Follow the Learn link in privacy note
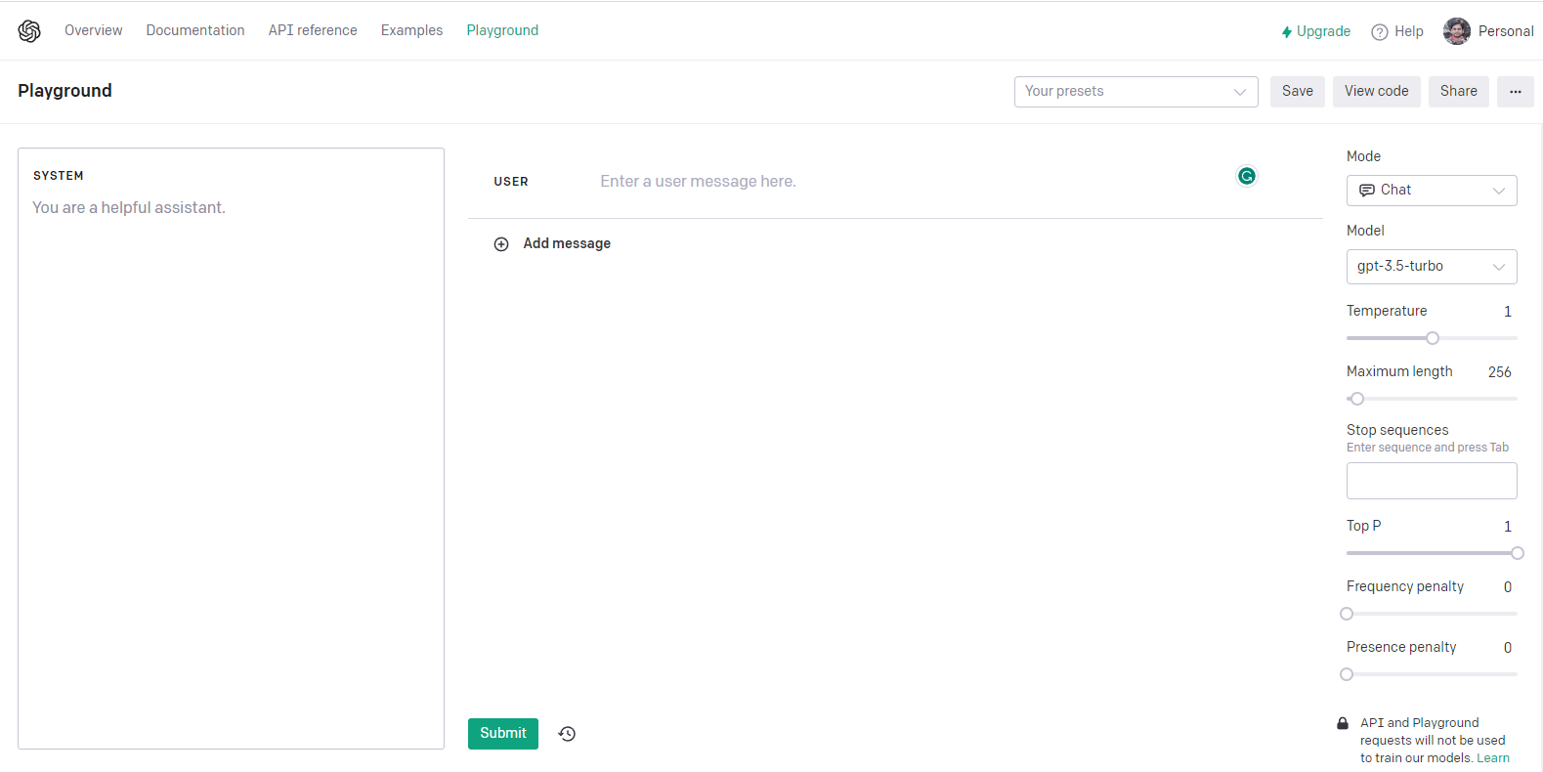The width and height of the screenshot is (1543, 772). pyautogui.click(x=1492, y=758)
